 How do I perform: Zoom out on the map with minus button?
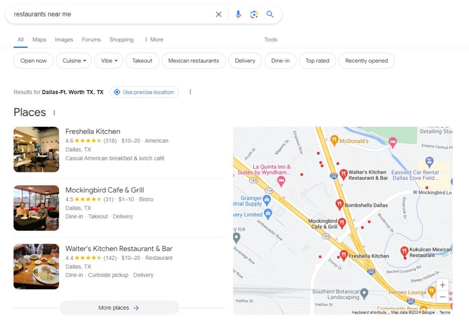pos(442,297)
